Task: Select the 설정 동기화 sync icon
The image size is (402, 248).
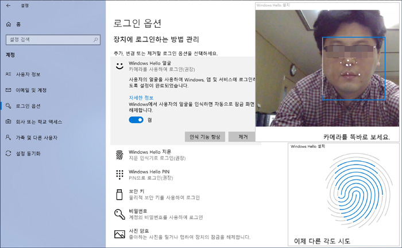Action: point(8,154)
